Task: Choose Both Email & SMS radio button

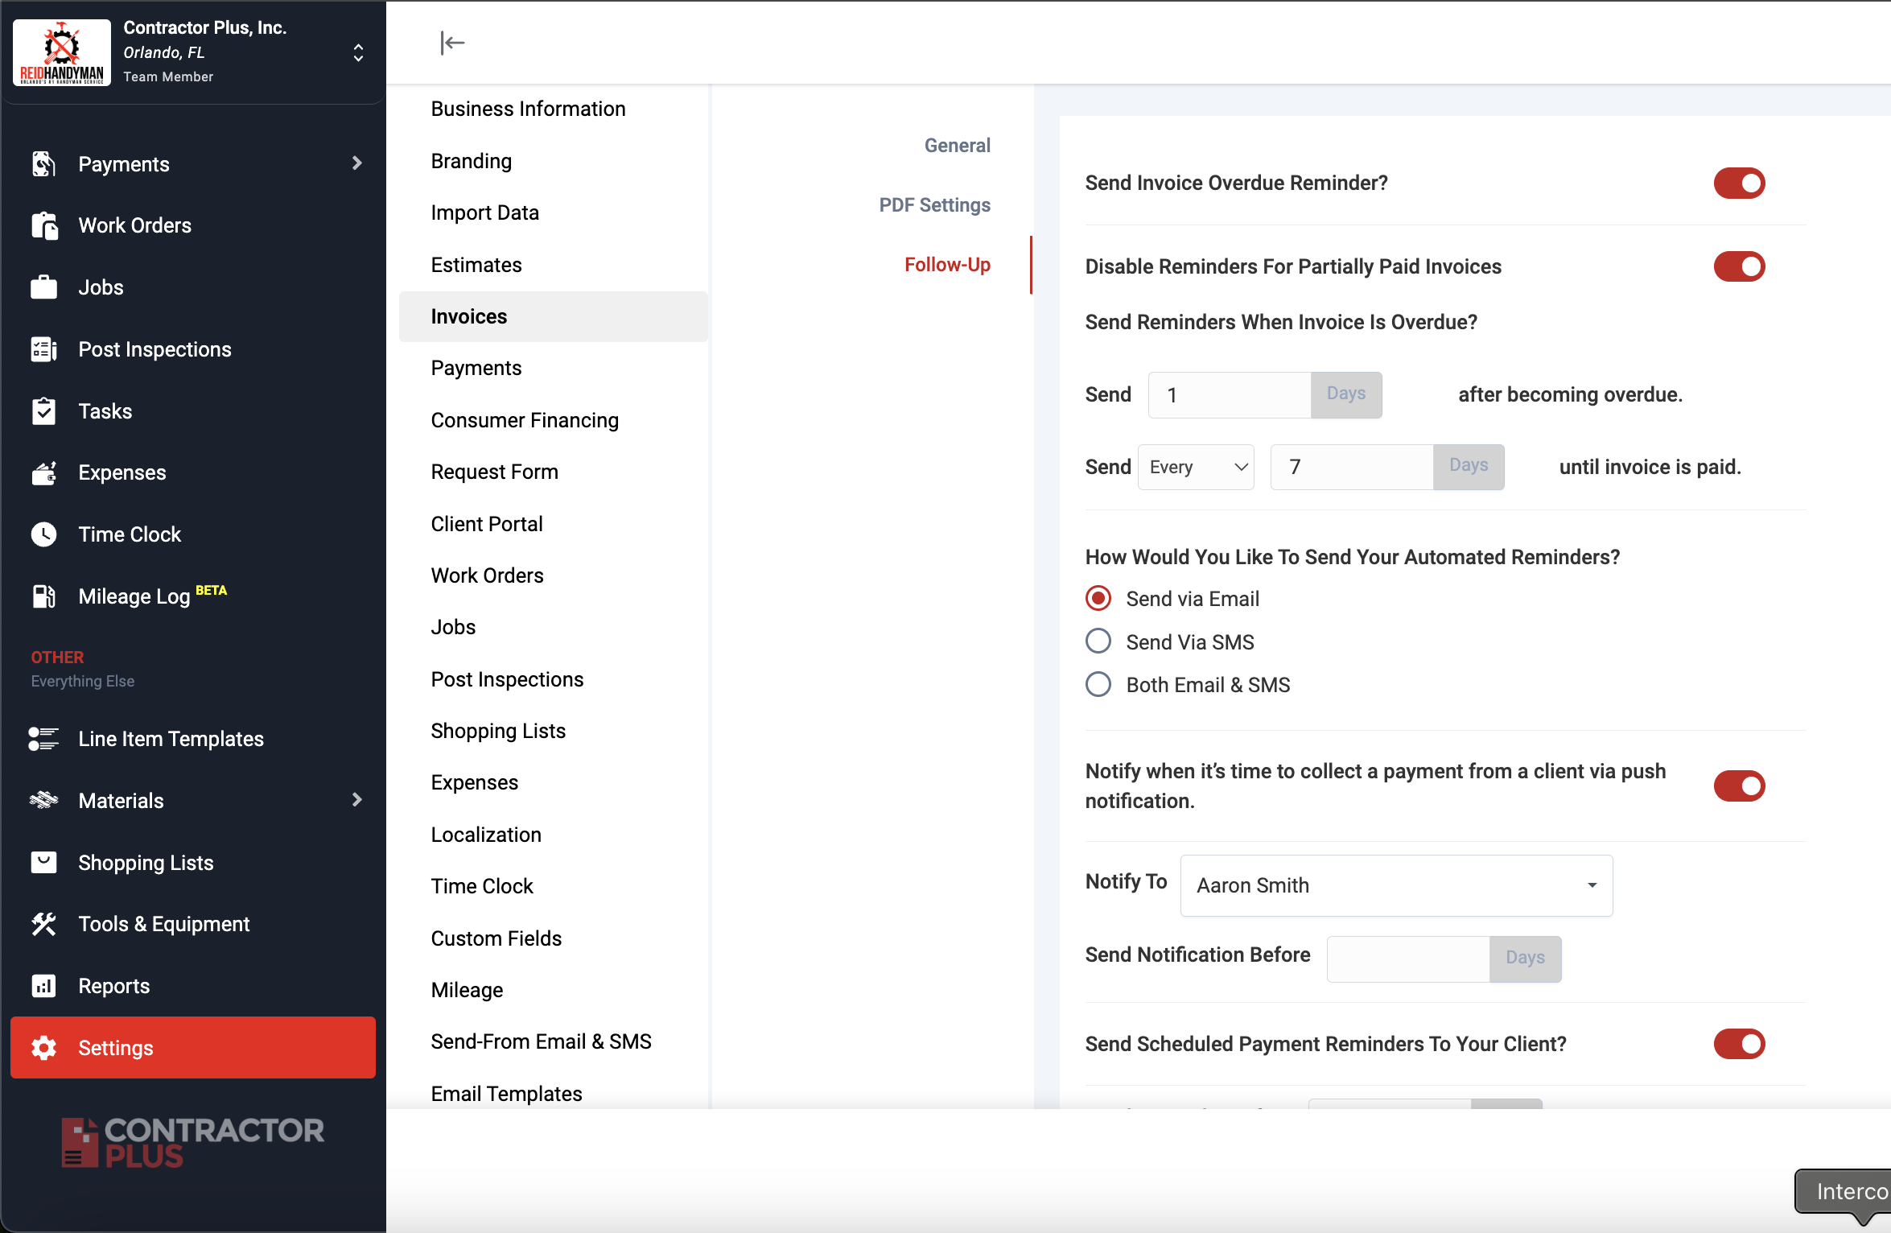Action: (1098, 685)
